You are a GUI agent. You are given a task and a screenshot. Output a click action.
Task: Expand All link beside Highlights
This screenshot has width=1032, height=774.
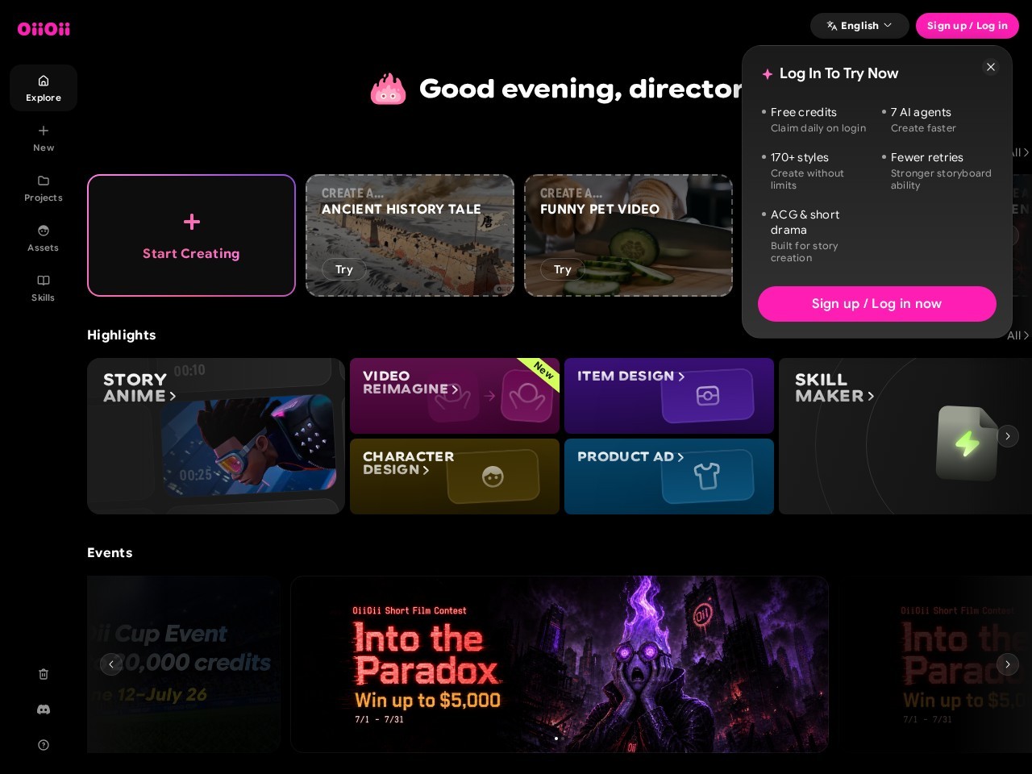point(1018,335)
